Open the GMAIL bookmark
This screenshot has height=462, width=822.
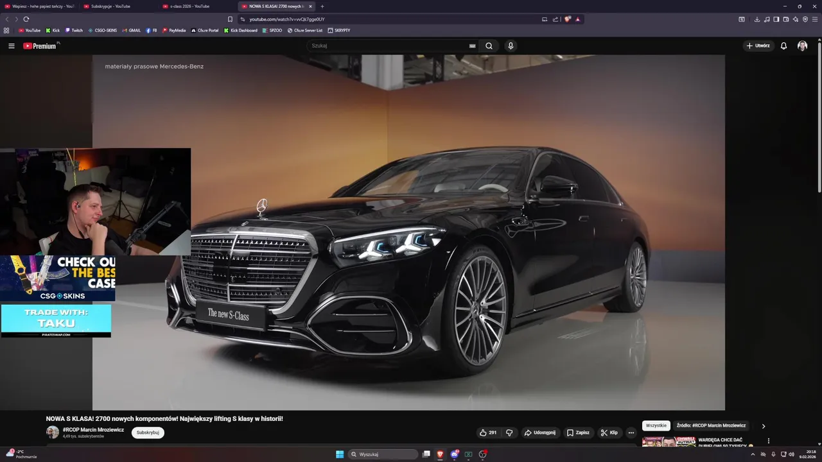click(131, 30)
